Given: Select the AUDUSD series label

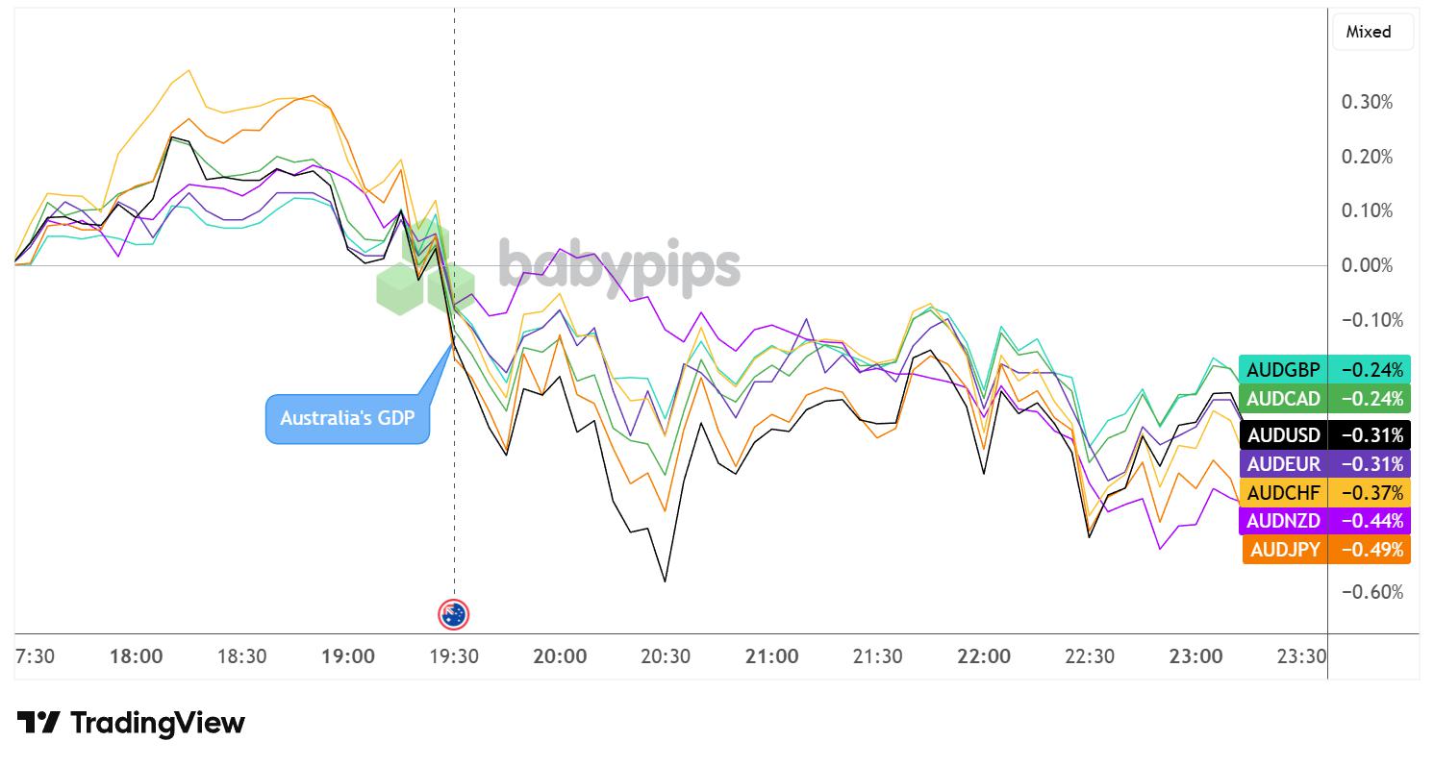Looking at the screenshot, I should click(1284, 435).
